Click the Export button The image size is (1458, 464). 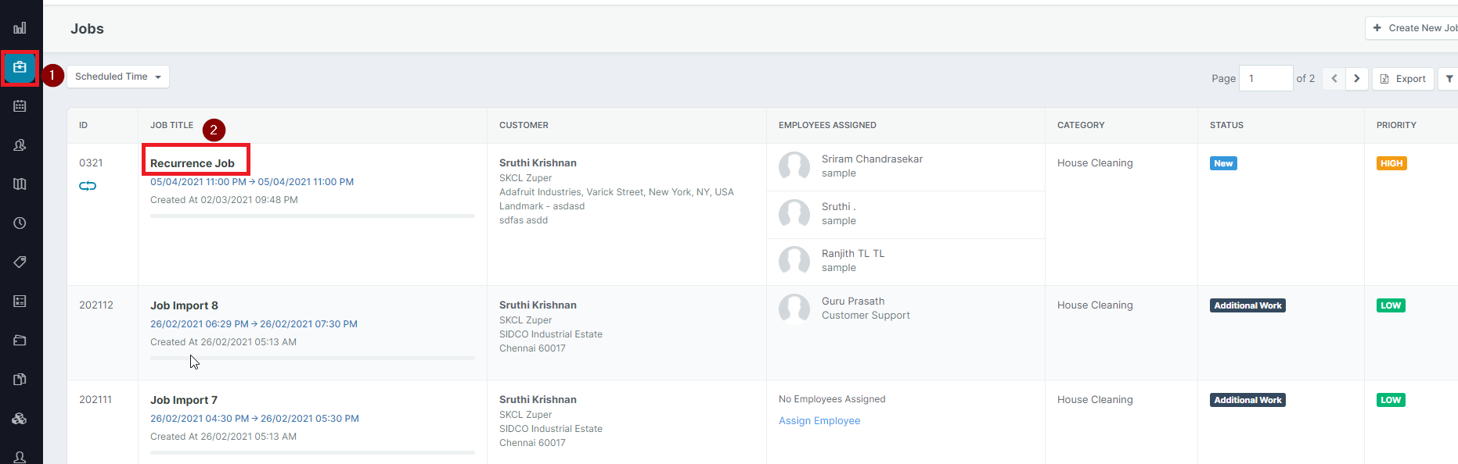1403,79
